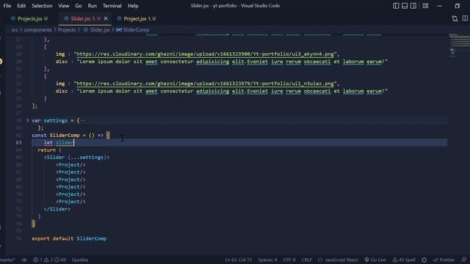Viewport: 470px width, 264px height.
Task: Switch to the Projects.jsx tab
Action: (29, 18)
